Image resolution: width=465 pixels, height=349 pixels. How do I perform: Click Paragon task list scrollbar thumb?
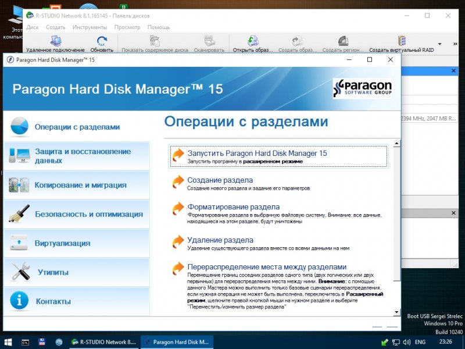(396, 214)
